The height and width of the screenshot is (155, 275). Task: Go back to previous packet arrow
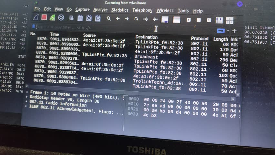tap(118, 19)
